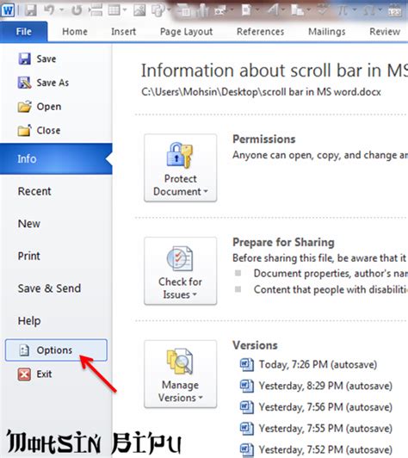
Task: Switch to the Mailings tab
Action: pyautogui.click(x=327, y=32)
